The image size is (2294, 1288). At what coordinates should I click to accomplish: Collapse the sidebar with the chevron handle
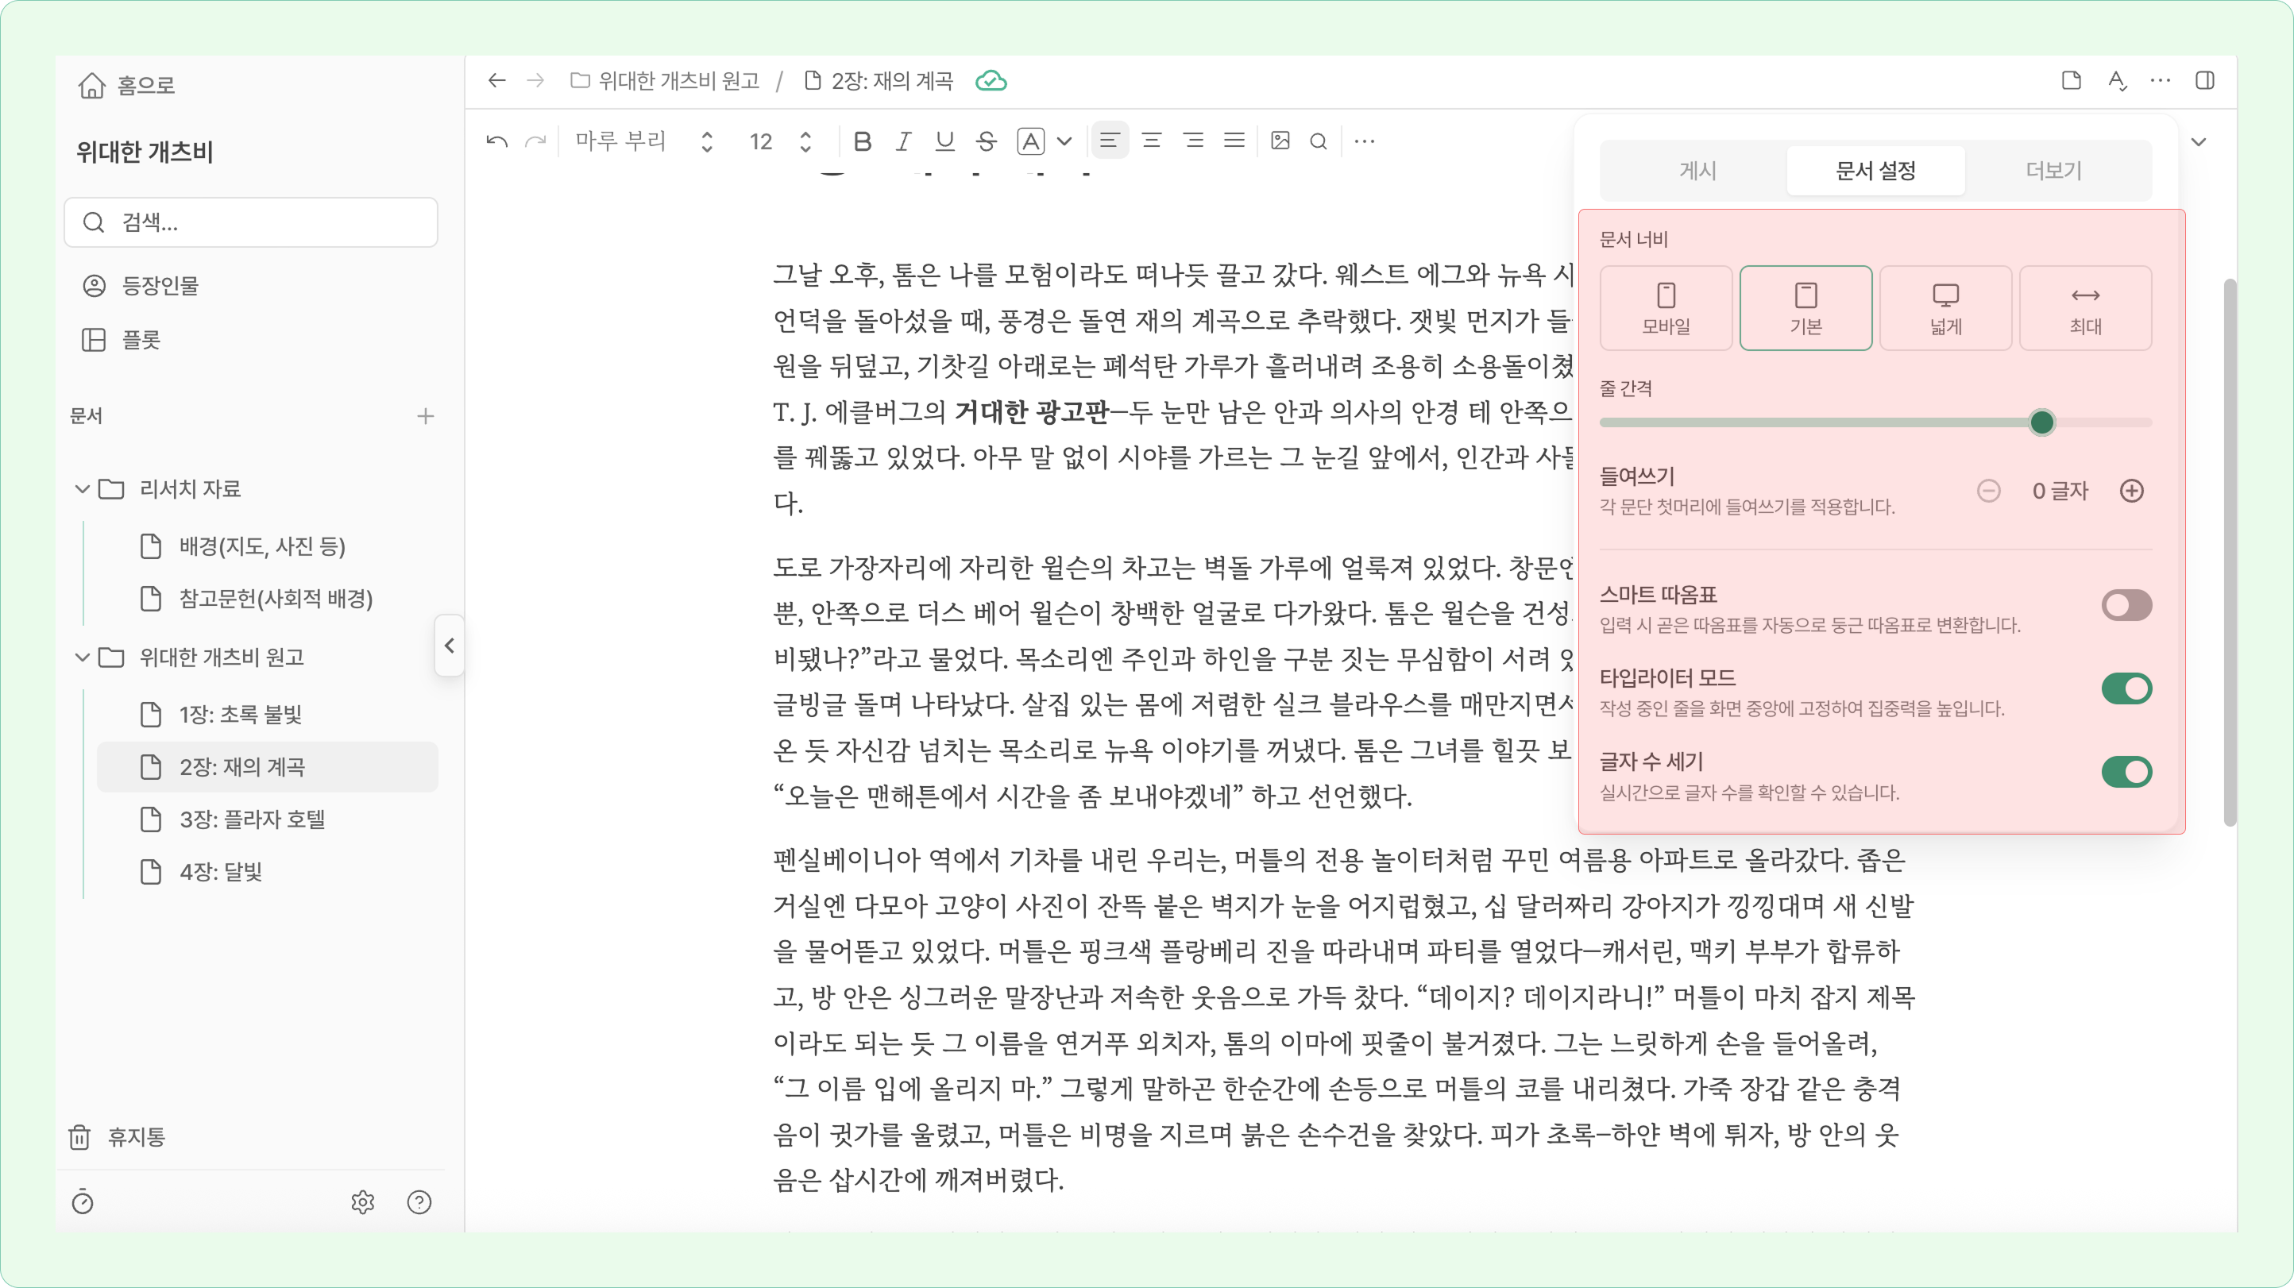[450, 646]
